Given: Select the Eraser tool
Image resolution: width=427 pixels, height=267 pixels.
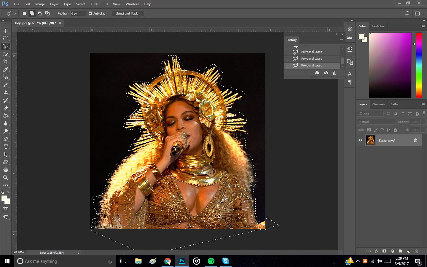Looking at the screenshot, I should pyautogui.click(x=6, y=108).
